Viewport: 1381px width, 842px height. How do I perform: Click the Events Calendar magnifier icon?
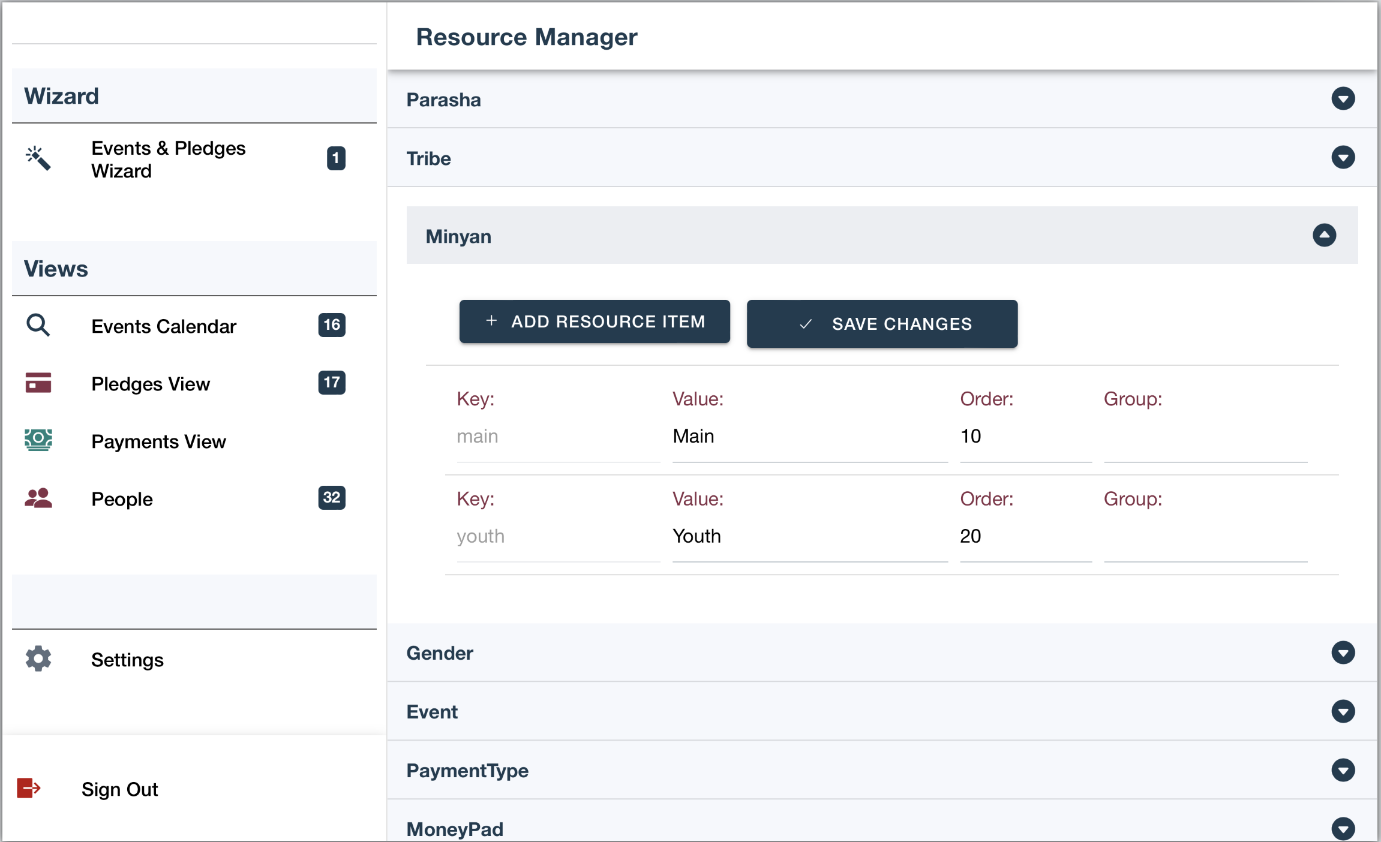pos(38,326)
